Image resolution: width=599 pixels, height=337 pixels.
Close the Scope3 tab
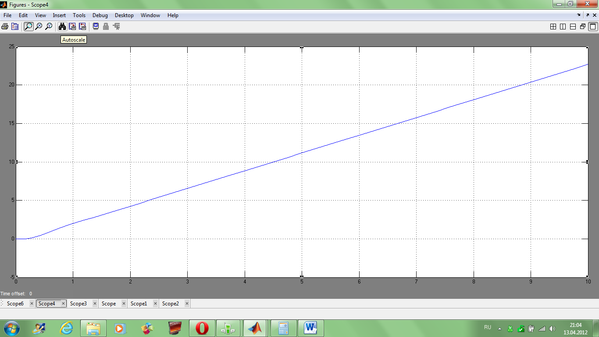pos(95,304)
